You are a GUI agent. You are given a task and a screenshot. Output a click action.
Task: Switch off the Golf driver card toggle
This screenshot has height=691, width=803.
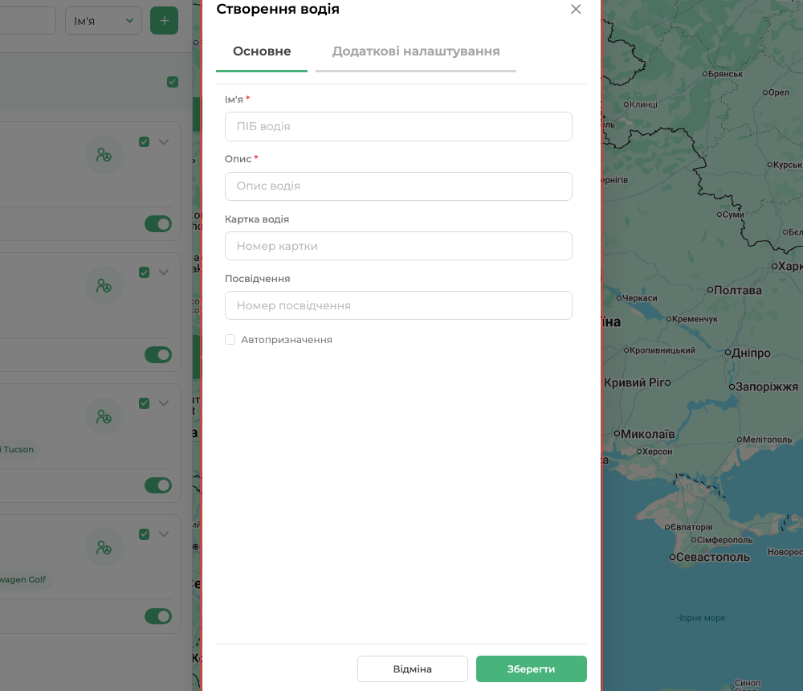point(158,616)
